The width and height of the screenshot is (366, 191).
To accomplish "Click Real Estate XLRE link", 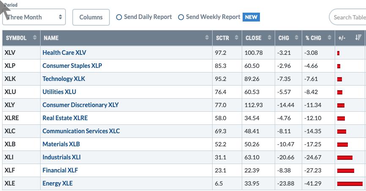I will [x=65, y=118].
